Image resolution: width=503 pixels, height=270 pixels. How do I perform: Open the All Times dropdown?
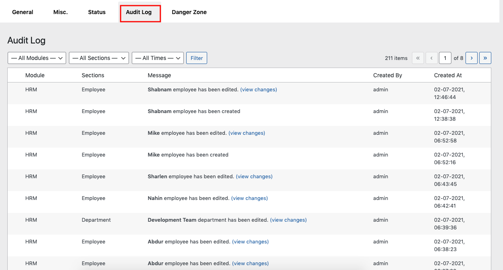[158, 58]
